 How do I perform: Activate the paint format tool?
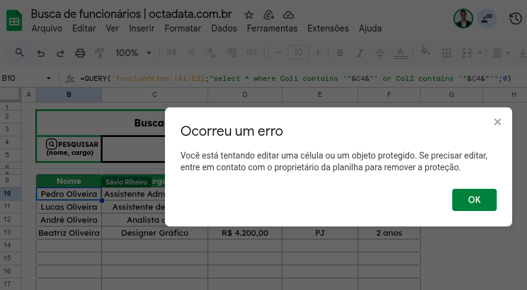coord(99,53)
